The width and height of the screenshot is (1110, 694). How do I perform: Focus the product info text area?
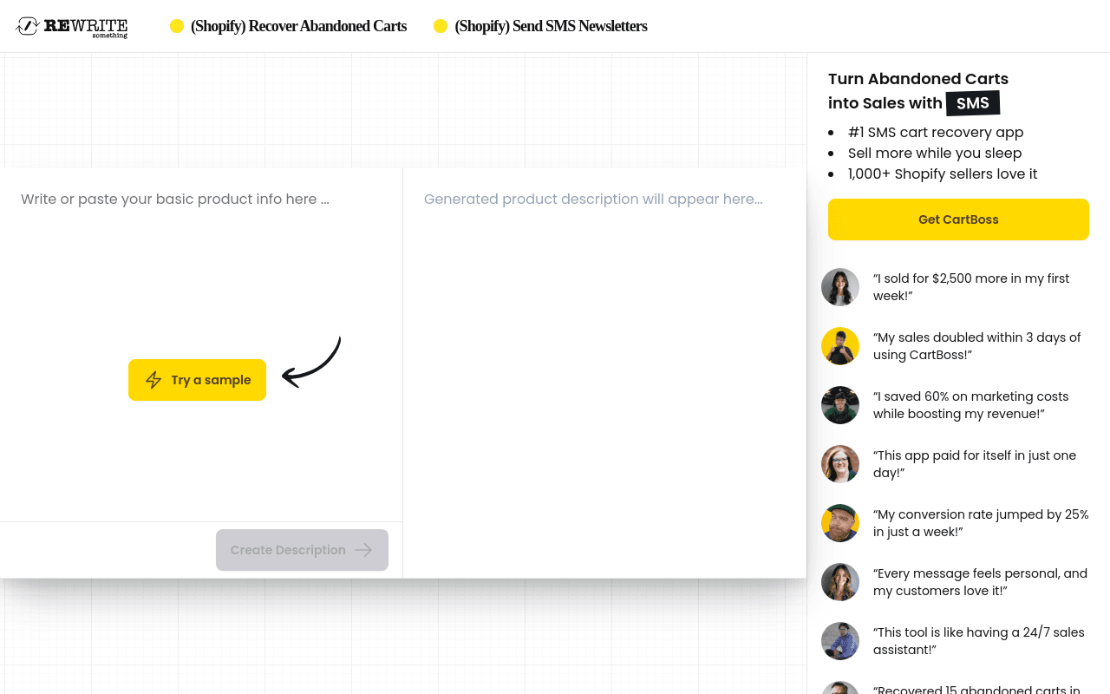point(201,344)
